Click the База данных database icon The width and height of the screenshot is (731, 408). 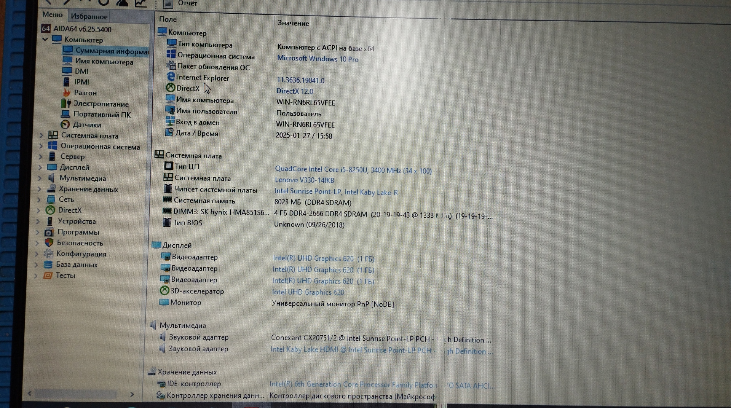pyautogui.click(x=48, y=265)
